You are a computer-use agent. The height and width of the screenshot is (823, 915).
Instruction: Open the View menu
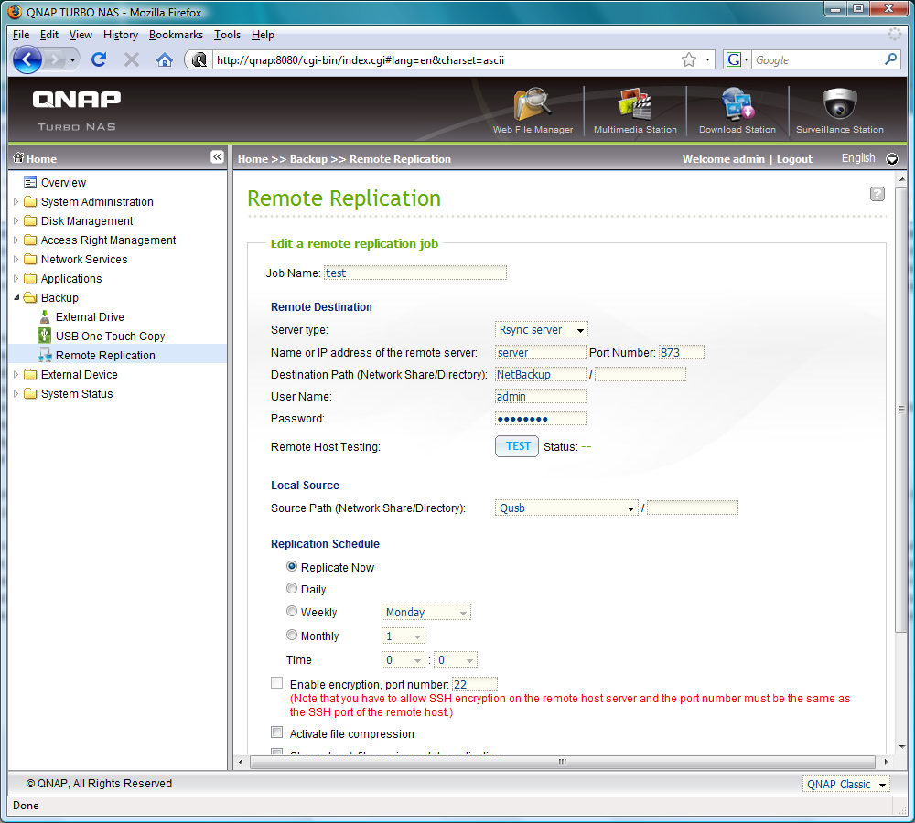click(81, 35)
